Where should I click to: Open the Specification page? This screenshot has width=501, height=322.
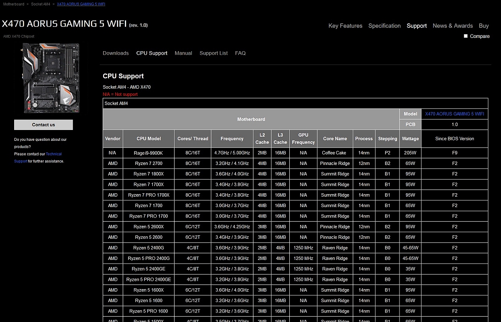pos(385,26)
